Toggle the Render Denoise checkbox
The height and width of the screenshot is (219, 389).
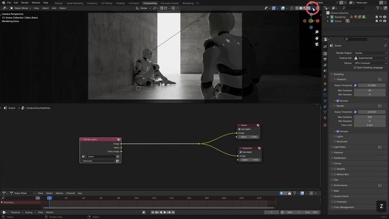[337, 131]
